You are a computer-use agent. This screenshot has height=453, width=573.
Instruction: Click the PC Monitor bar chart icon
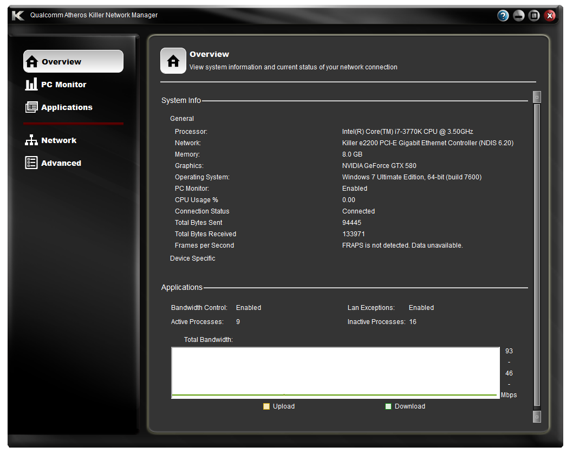[31, 84]
